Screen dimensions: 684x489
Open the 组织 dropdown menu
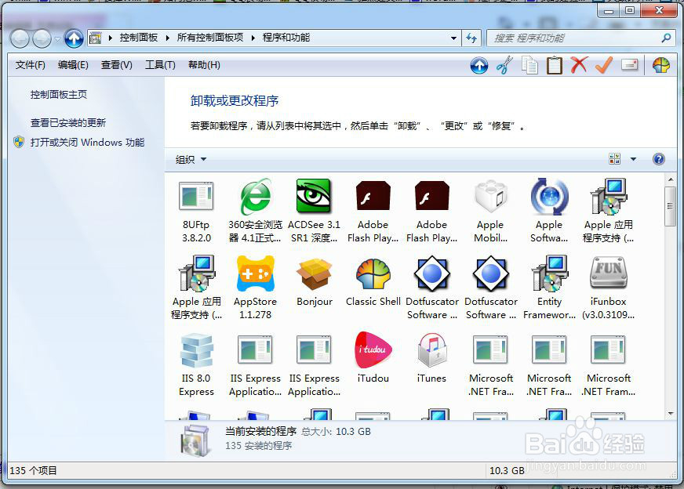pos(191,160)
